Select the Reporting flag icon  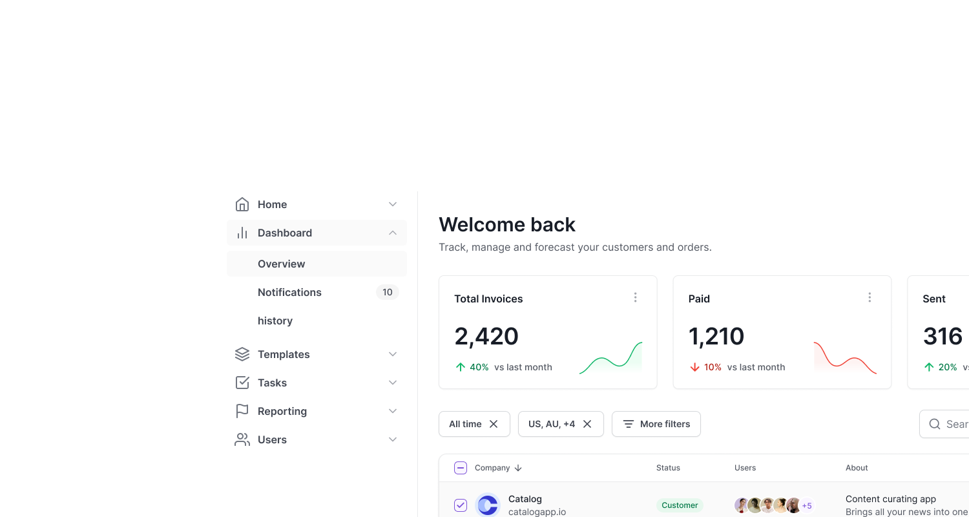[242, 410]
